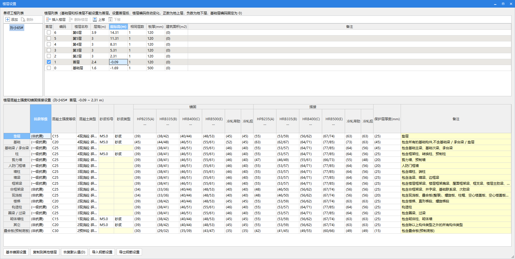
Task: Open the HRB335(B) anchorage column ellipsis
Action: tap(168, 124)
